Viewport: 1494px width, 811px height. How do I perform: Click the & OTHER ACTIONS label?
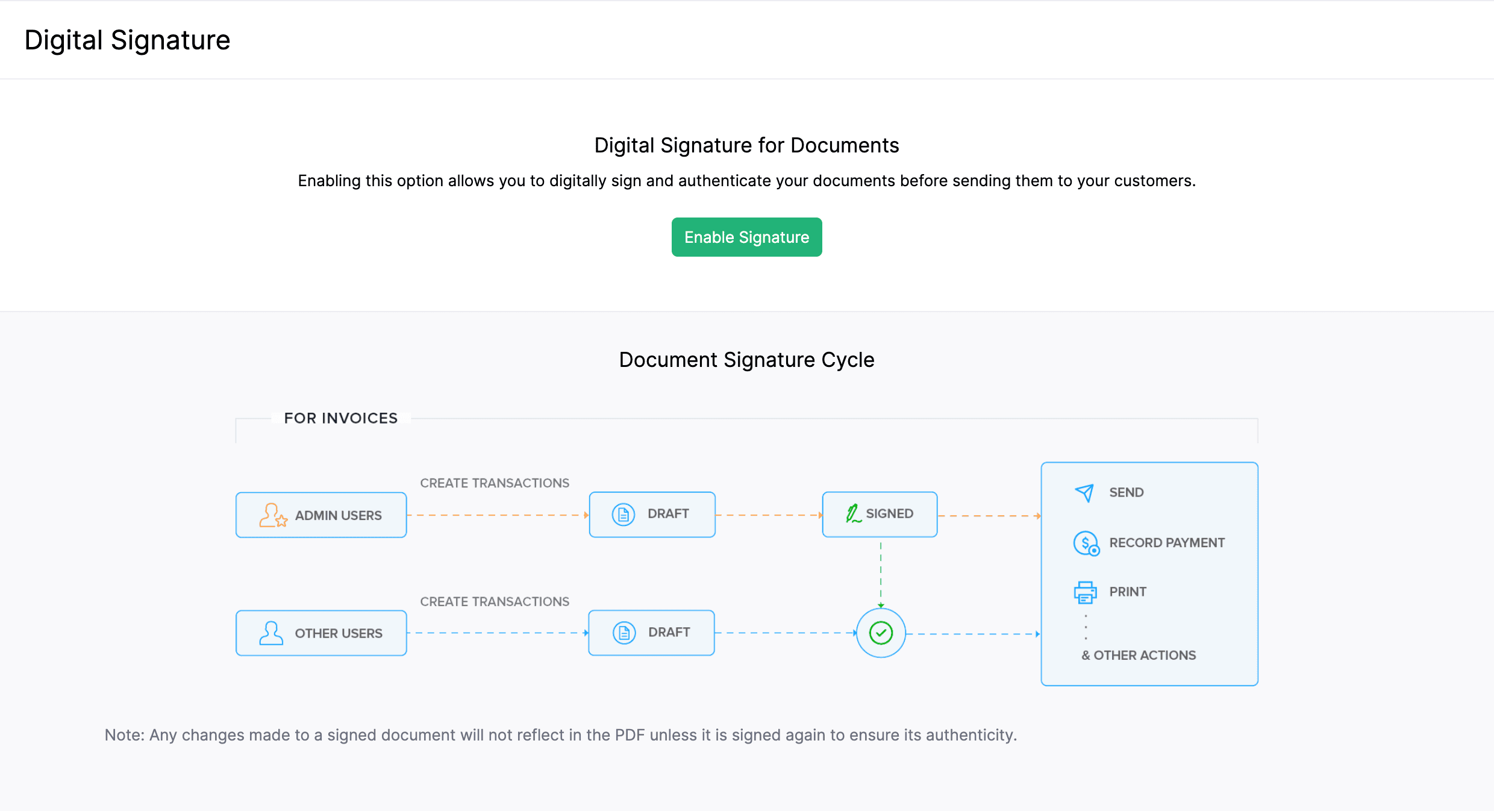(x=1139, y=655)
